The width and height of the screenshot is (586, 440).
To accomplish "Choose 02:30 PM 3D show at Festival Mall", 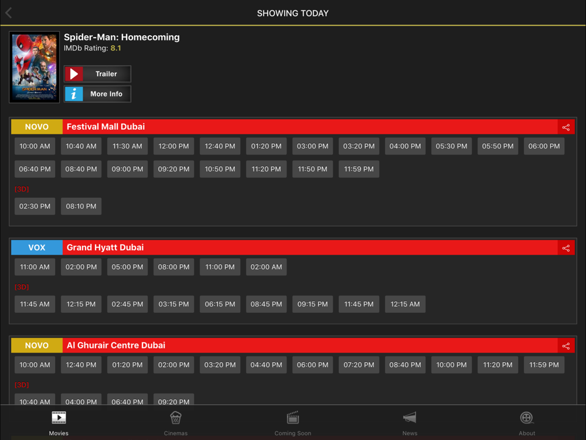I will coord(35,206).
